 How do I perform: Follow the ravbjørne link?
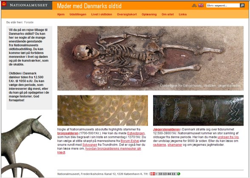point(159,145)
